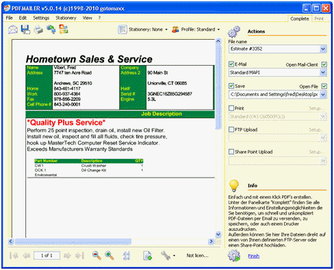Open the Edit menu
The image size is (334, 270).
pos(23,18)
